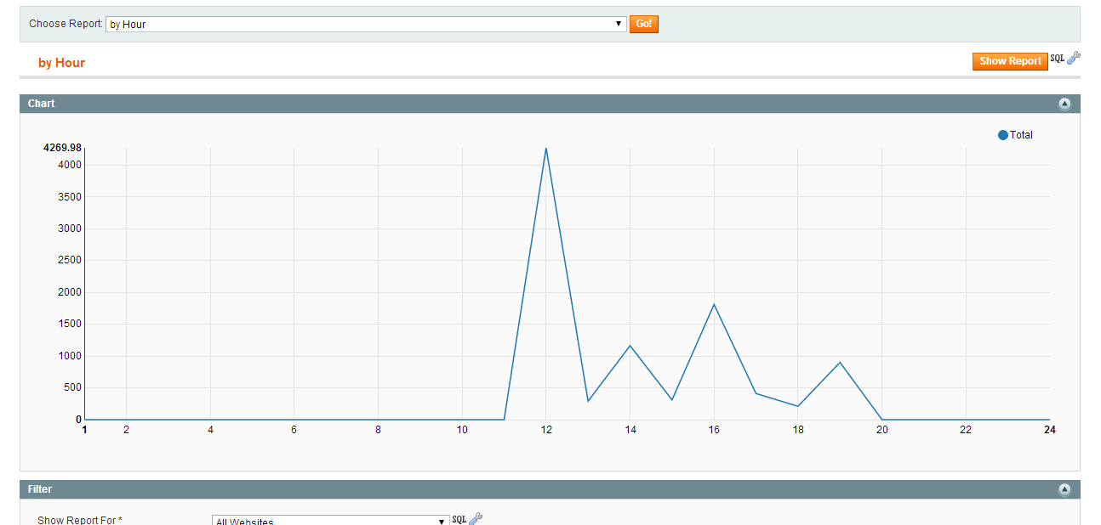1101x525 pixels.
Task: Collapse the Filter panel
Action: pyautogui.click(x=1064, y=489)
